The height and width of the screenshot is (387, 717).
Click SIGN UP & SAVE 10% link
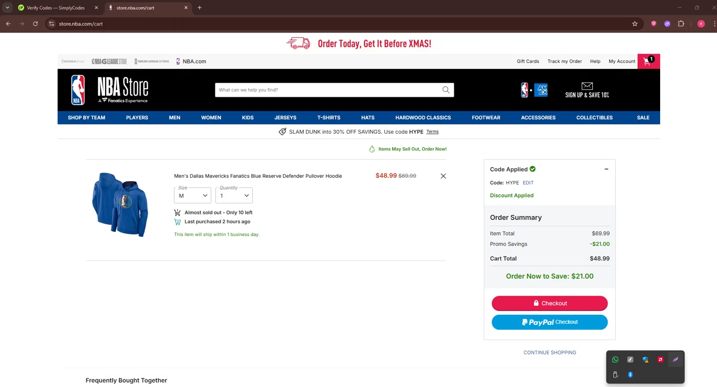click(x=587, y=95)
